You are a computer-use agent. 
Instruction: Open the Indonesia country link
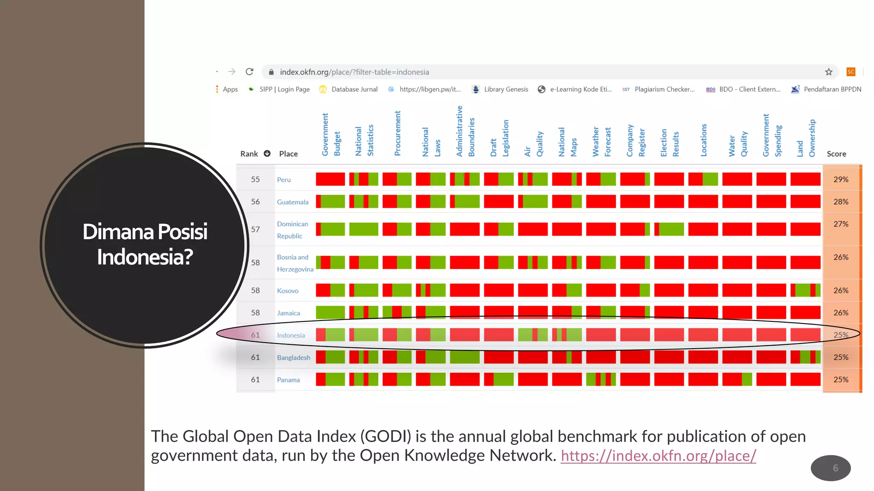(x=291, y=335)
